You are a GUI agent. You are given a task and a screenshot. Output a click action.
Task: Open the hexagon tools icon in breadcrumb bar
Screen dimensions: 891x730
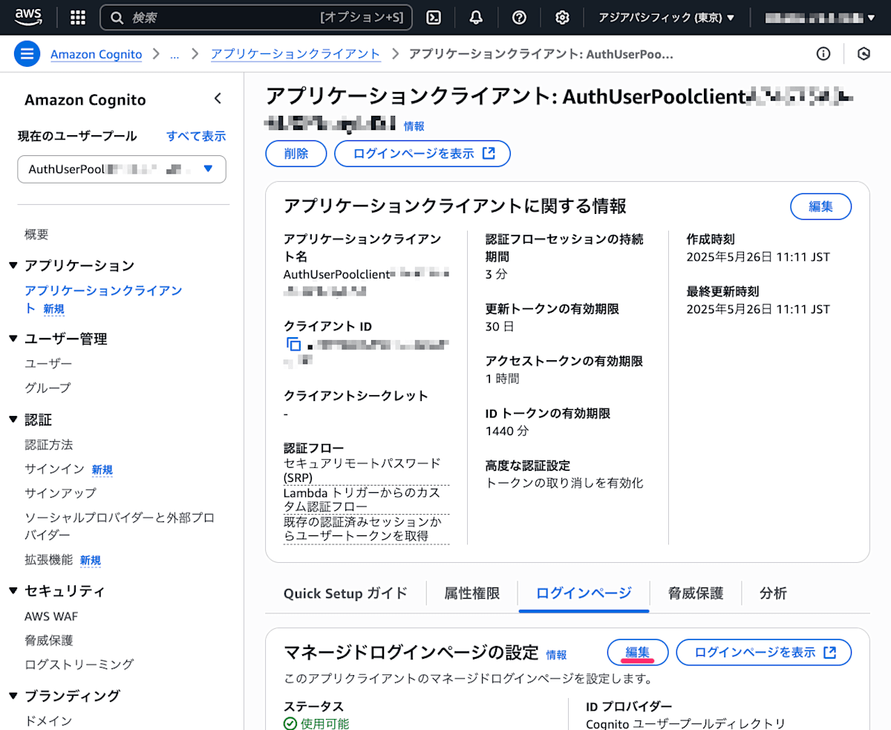[x=864, y=54]
